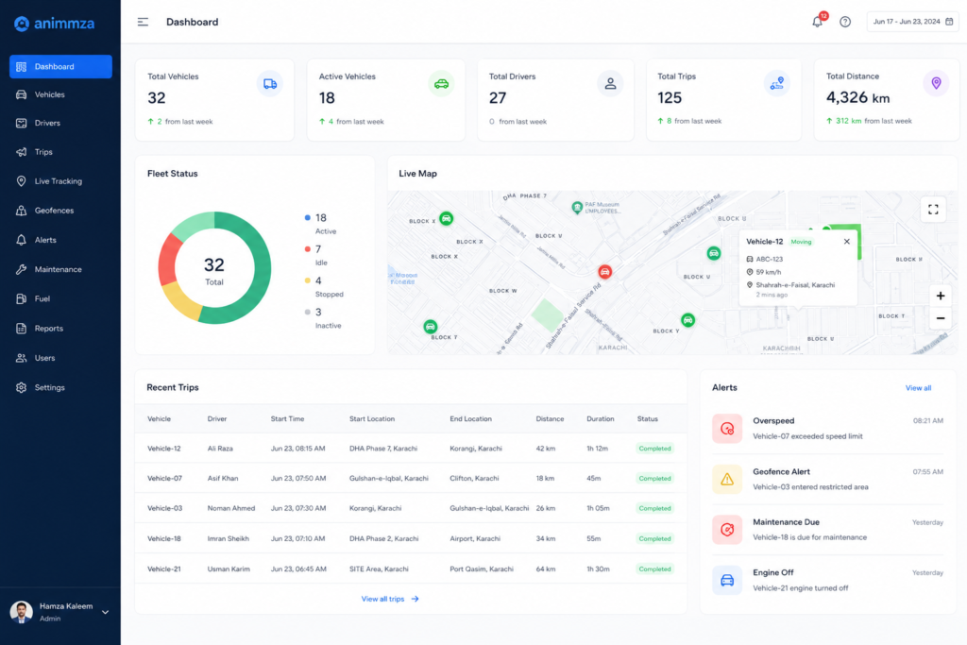Select green vehicle marker near Block Y
The width and height of the screenshot is (967, 645).
click(687, 320)
